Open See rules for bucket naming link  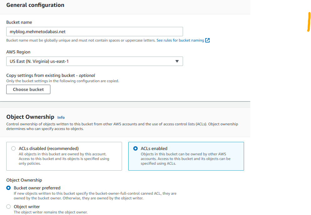tap(180, 40)
